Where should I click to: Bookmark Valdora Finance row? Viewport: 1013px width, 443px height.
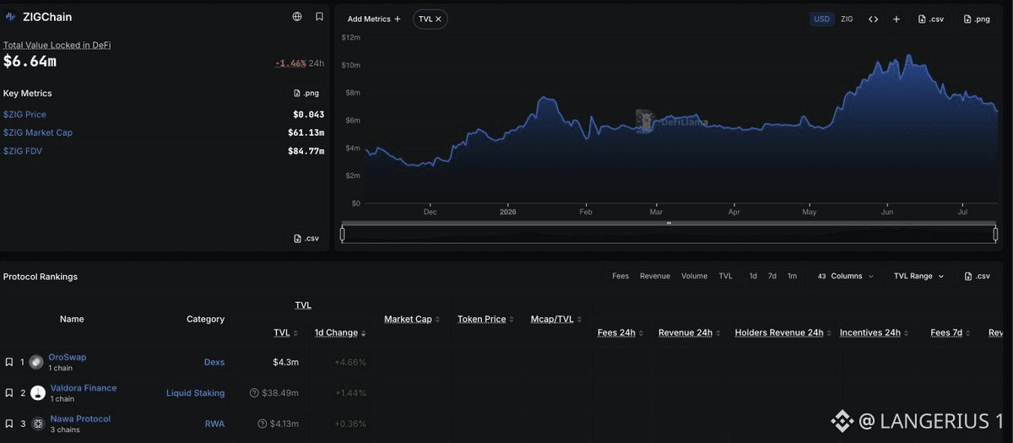8,392
